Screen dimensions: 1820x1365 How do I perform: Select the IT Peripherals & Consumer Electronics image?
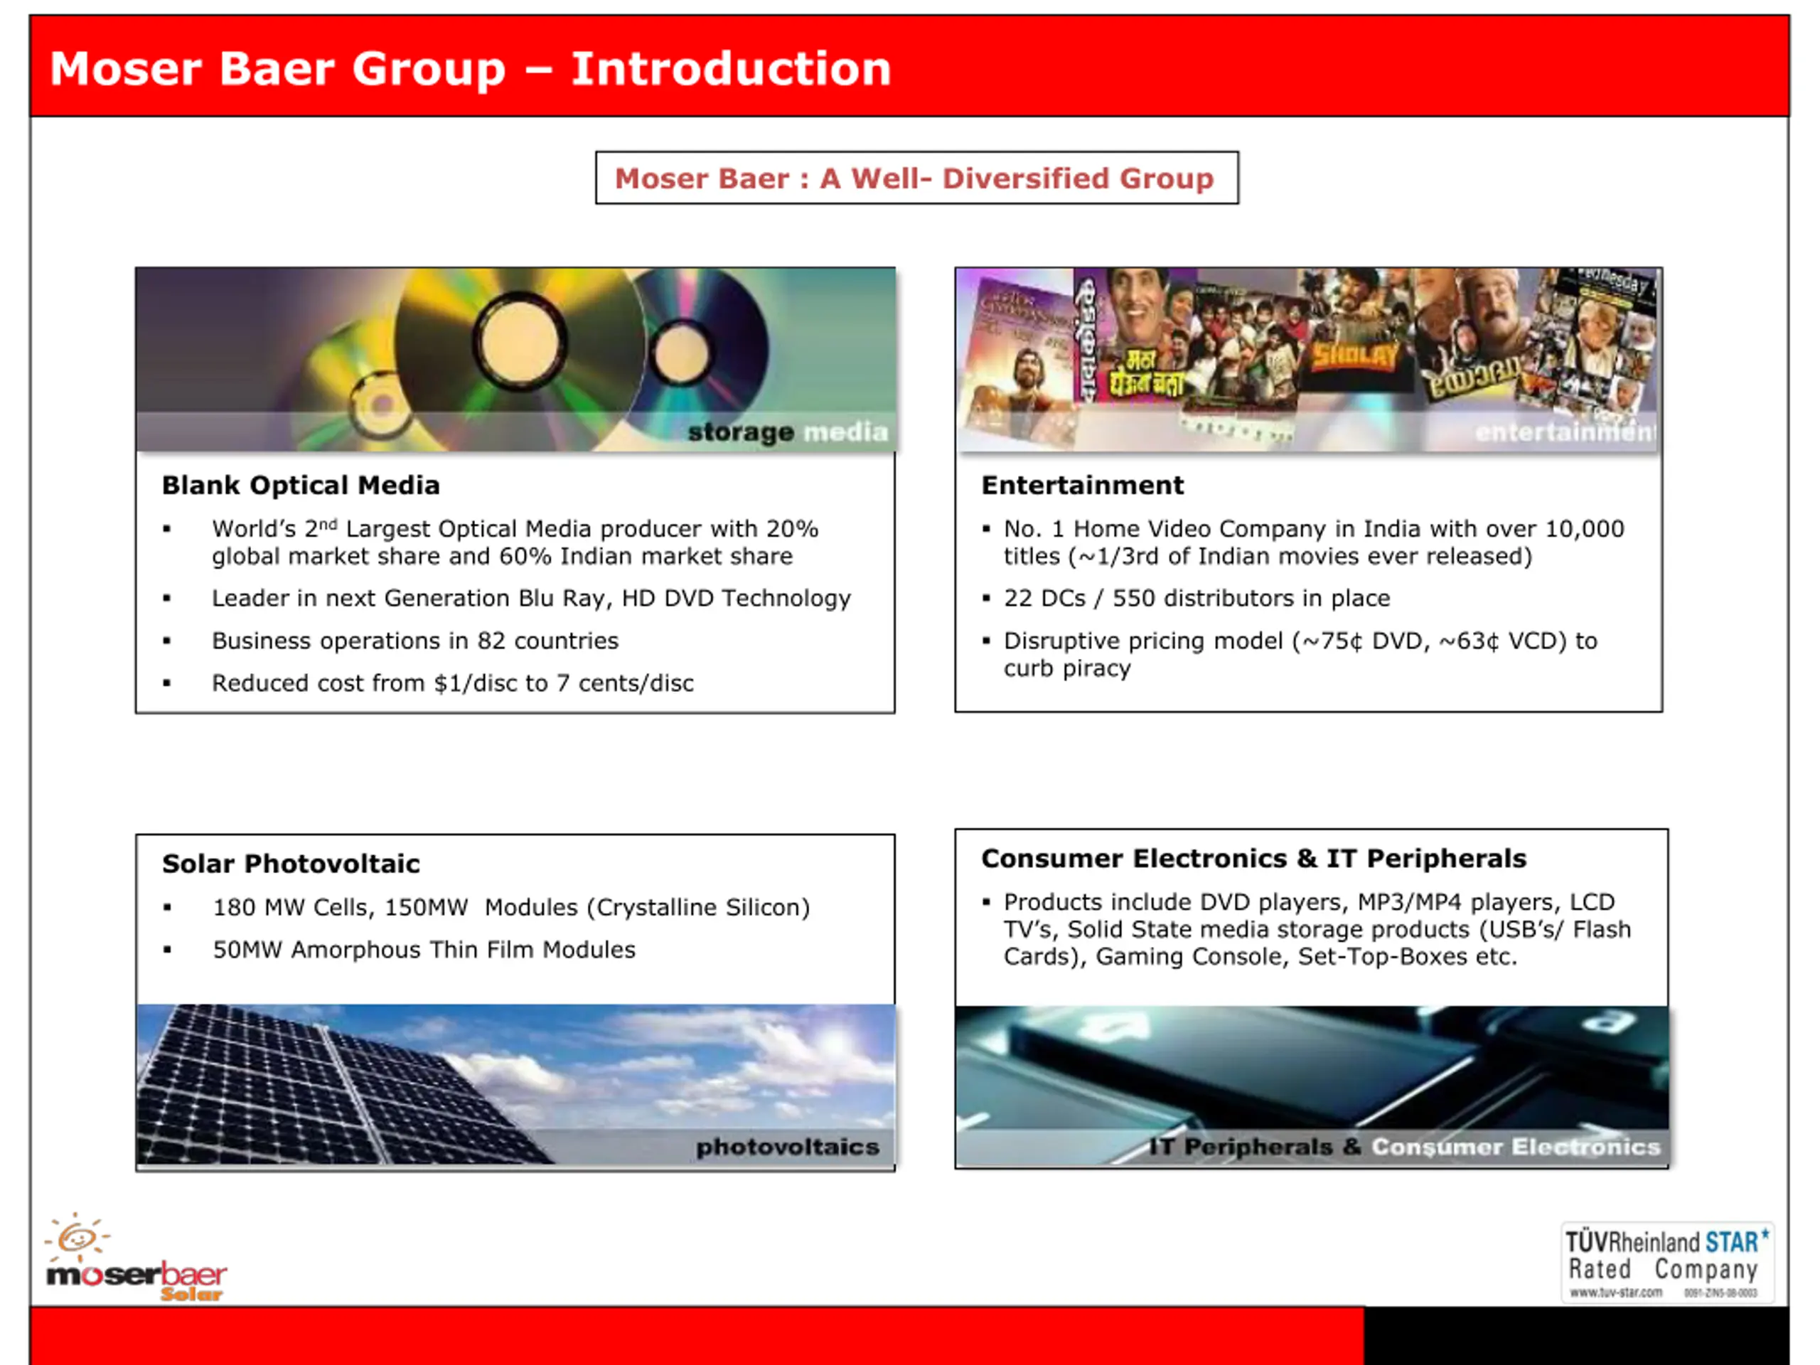(x=1312, y=1086)
